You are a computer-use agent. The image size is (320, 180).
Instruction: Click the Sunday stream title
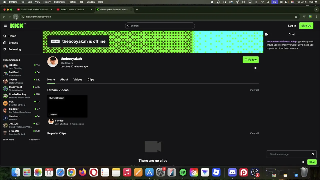(x=59, y=121)
